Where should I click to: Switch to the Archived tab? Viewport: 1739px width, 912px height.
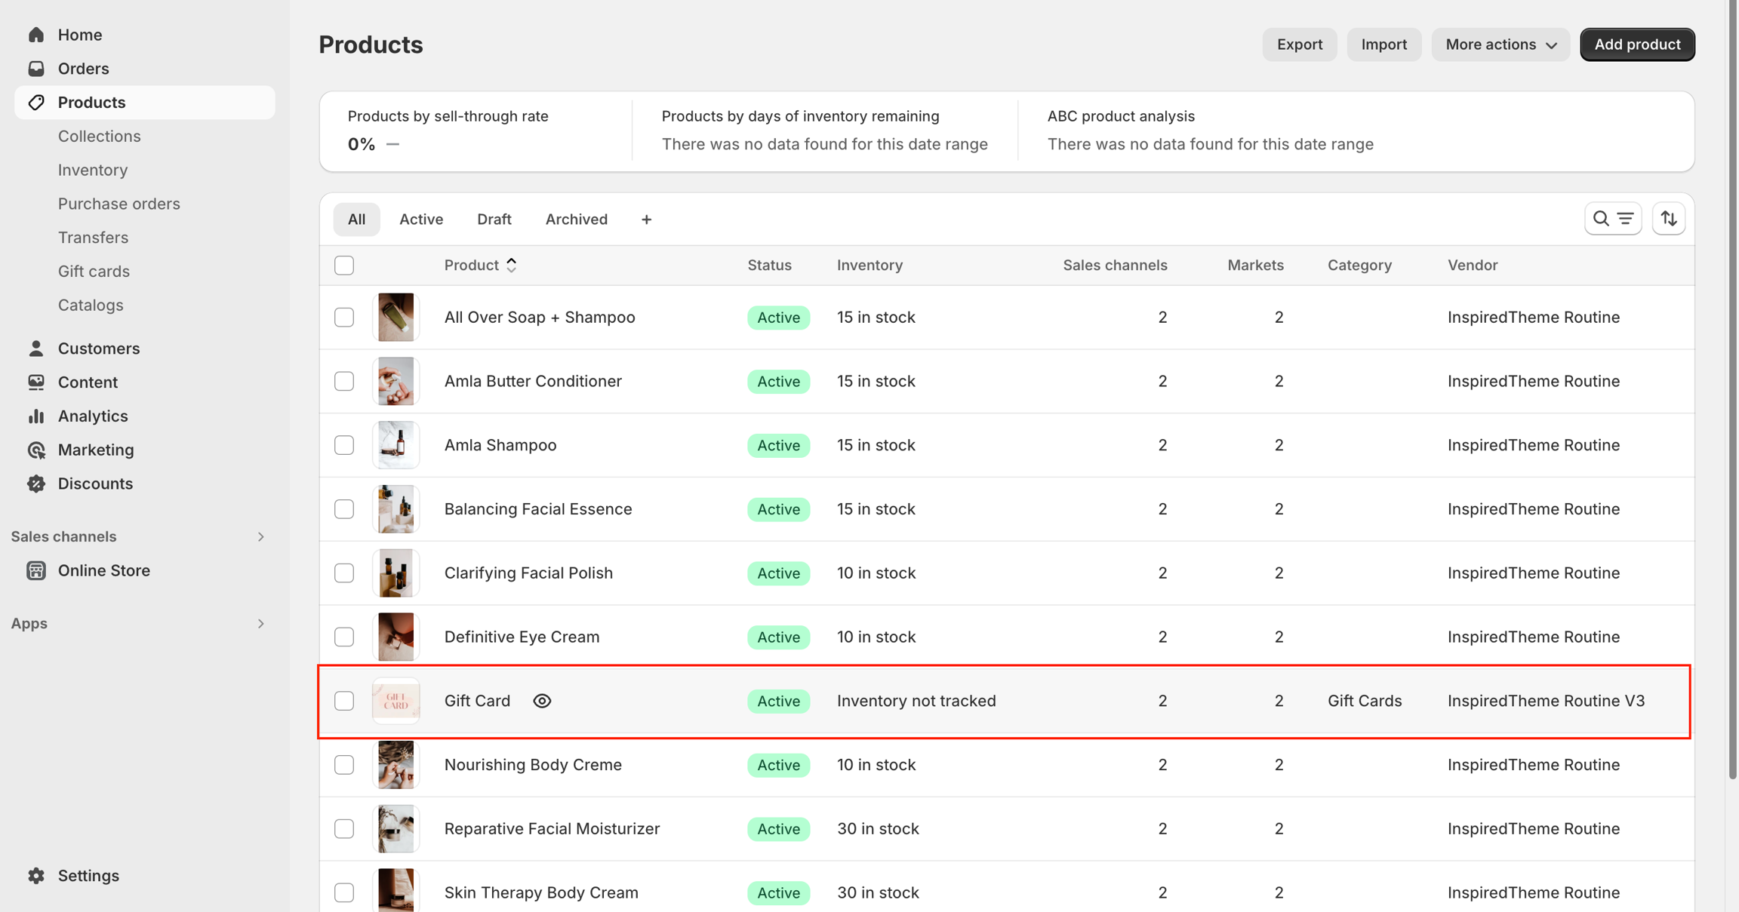point(576,220)
